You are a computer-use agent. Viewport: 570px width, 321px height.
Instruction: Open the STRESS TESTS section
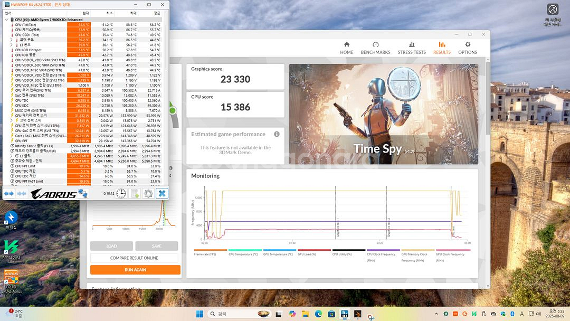[x=412, y=48]
